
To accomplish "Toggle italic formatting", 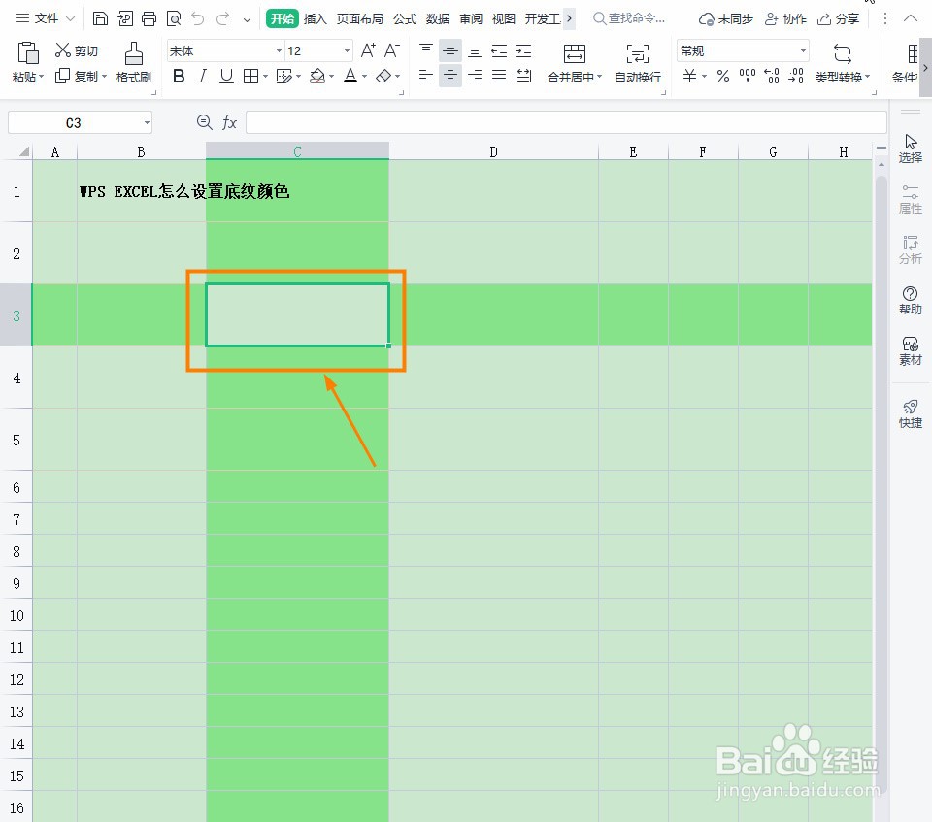I will pyautogui.click(x=201, y=76).
